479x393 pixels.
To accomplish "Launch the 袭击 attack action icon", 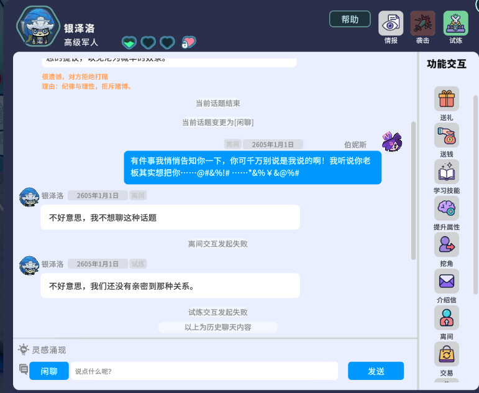I will point(423,24).
